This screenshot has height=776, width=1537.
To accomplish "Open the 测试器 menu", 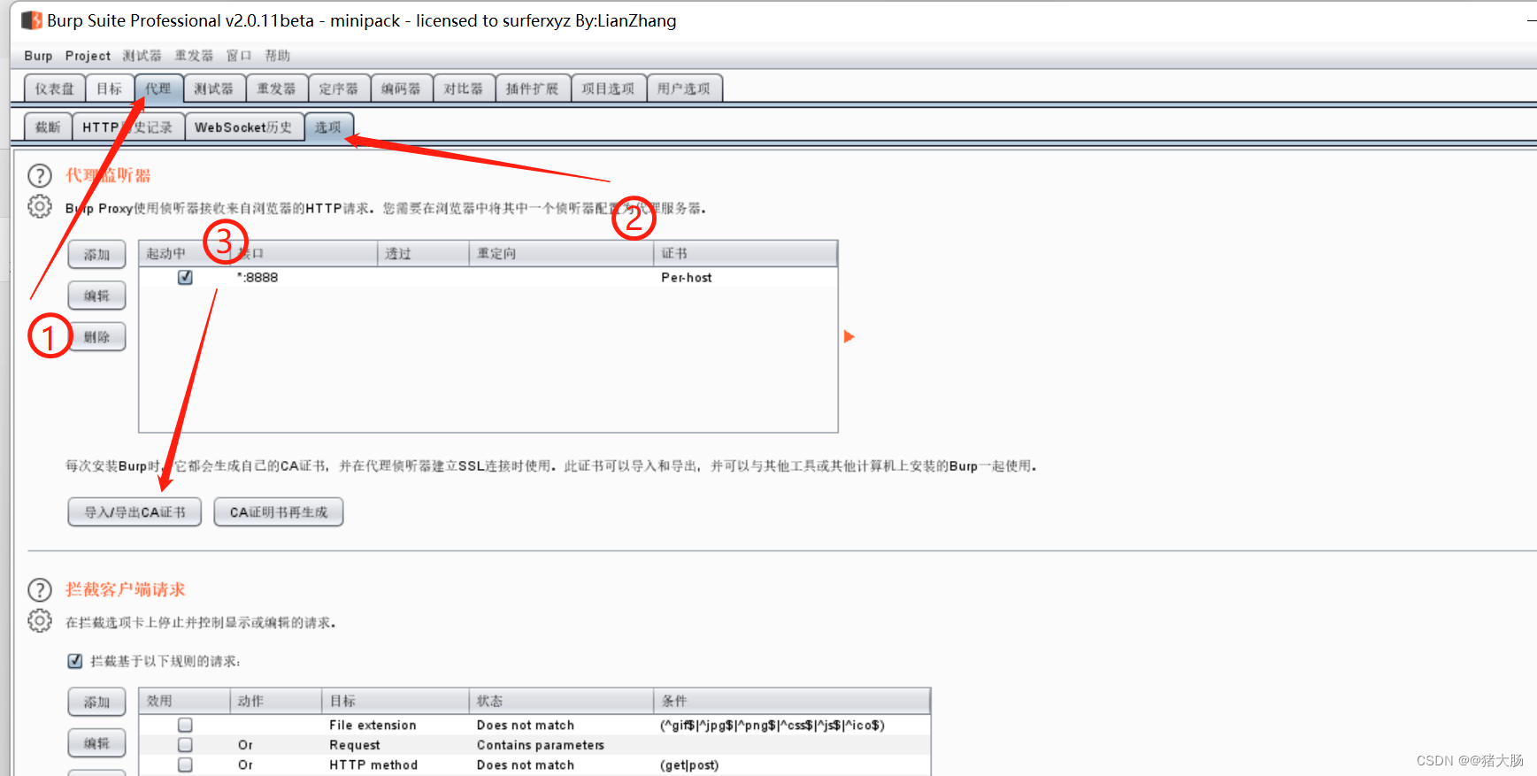I will click(x=142, y=56).
